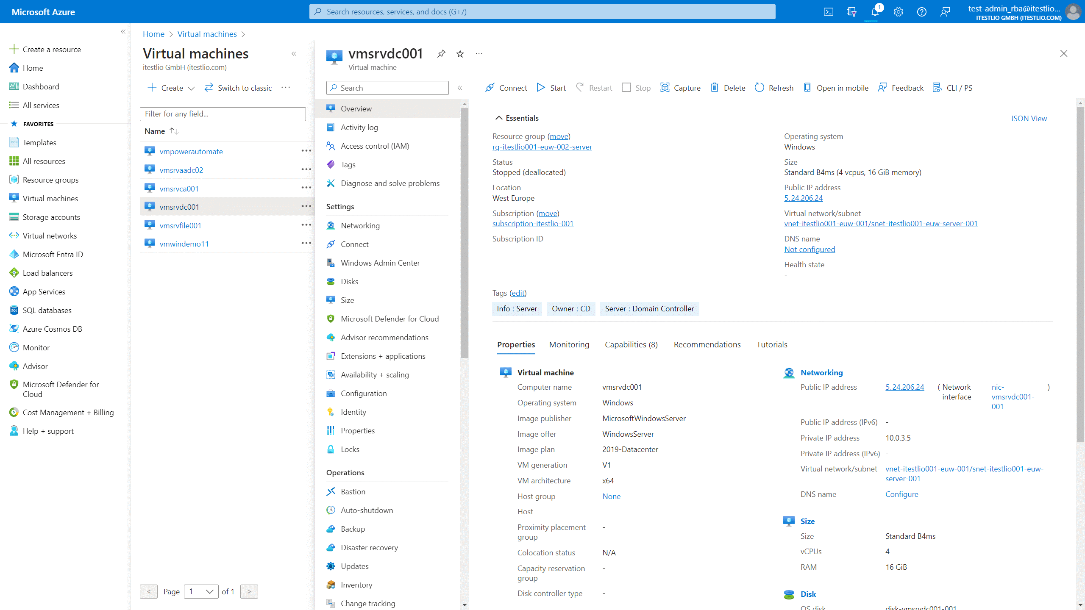
Task: Refresh the VM overview
Action: coord(774,88)
